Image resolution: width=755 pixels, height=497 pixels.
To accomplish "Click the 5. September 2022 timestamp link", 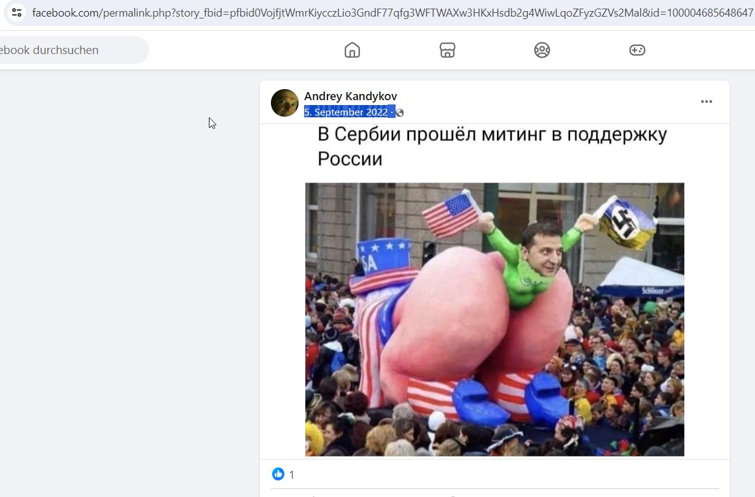I will point(346,112).
